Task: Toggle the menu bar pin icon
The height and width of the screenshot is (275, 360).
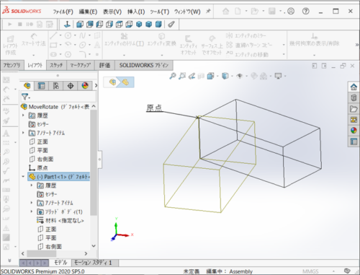Action: coord(208,11)
